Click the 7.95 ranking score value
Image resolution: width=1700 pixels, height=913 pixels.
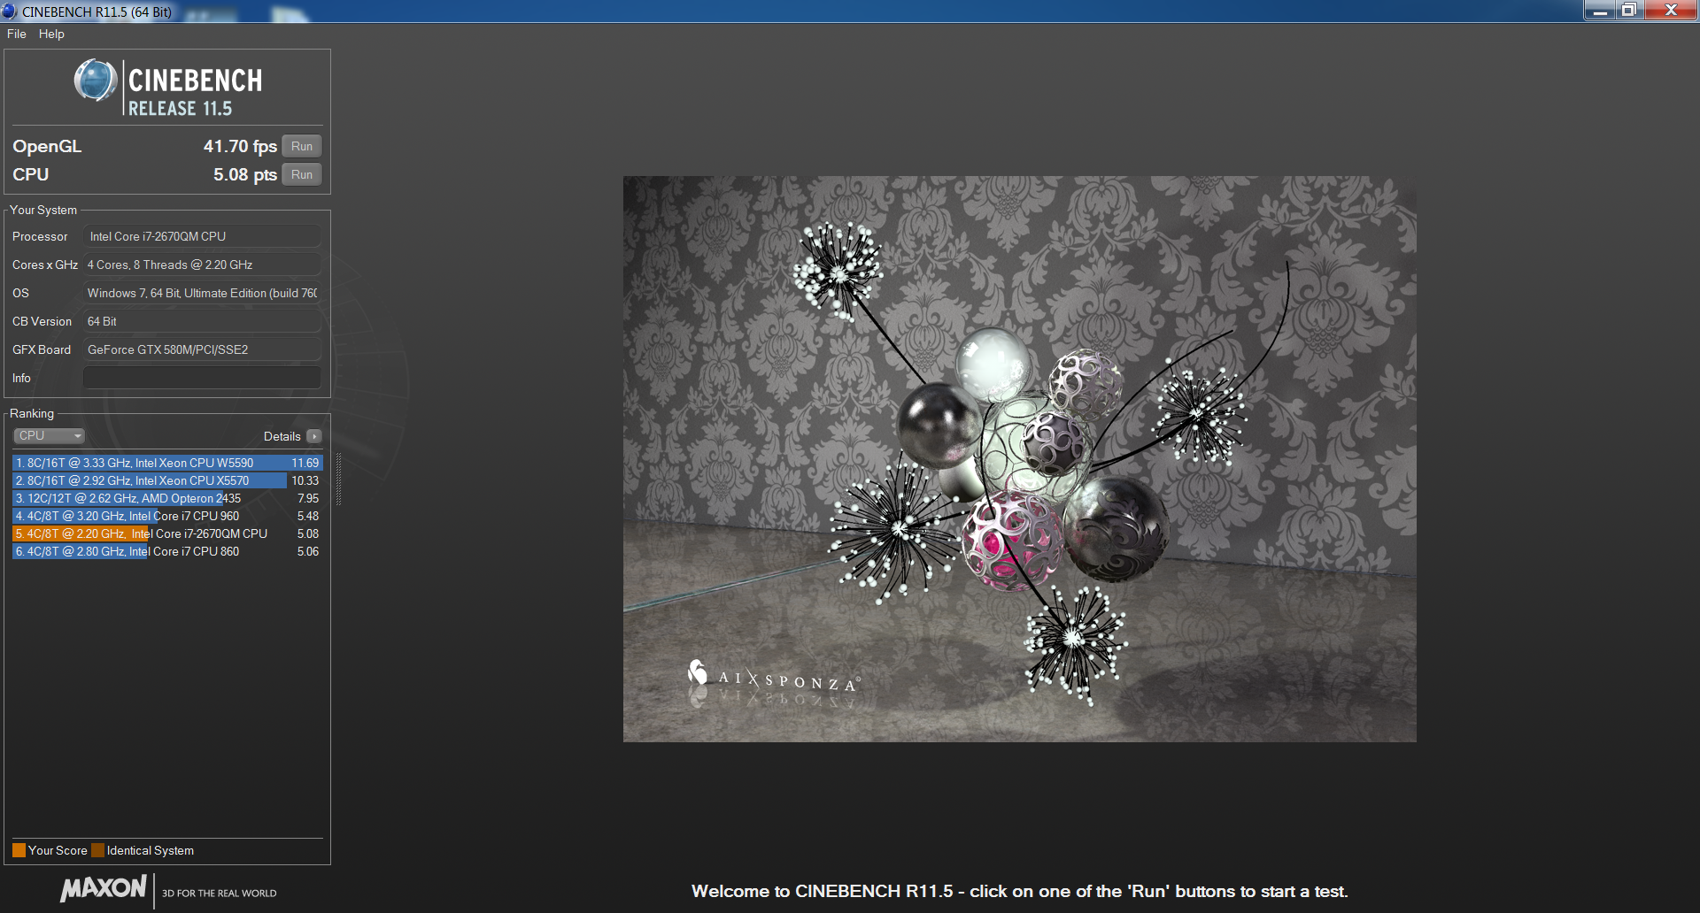pyautogui.click(x=308, y=498)
